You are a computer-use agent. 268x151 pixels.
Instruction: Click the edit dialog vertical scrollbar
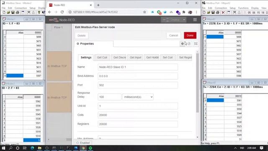[x=197, y=83]
